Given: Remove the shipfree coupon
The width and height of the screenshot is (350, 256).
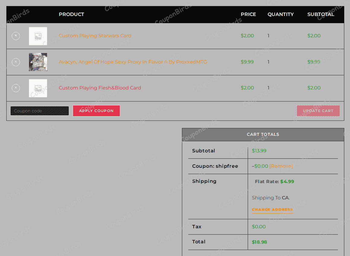Looking at the screenshot, I should pos(281,166).
